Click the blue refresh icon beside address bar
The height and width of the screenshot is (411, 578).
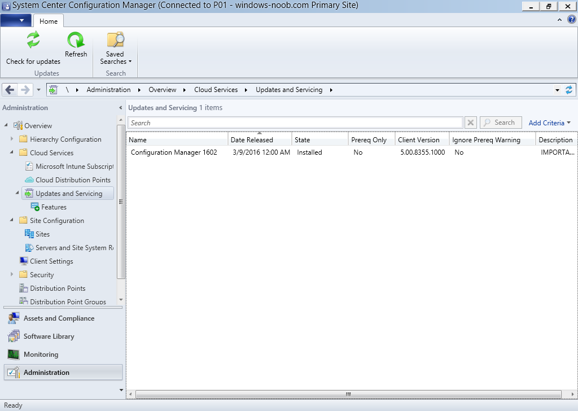coord(569,90)
